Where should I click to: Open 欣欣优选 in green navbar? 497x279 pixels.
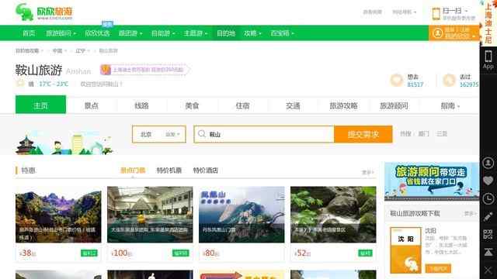[97, 33]
